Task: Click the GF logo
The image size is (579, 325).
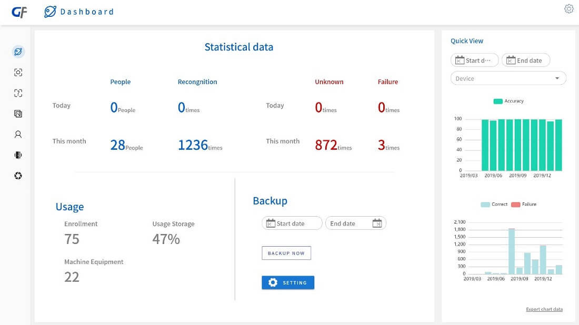Action: coord(19,12)
